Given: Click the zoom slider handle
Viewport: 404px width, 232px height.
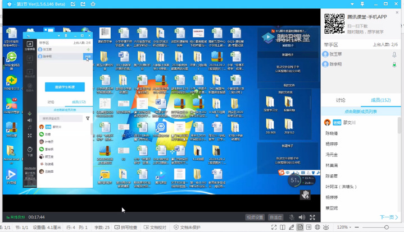Looking at the screenshot, I should click(x=387, y=228).
